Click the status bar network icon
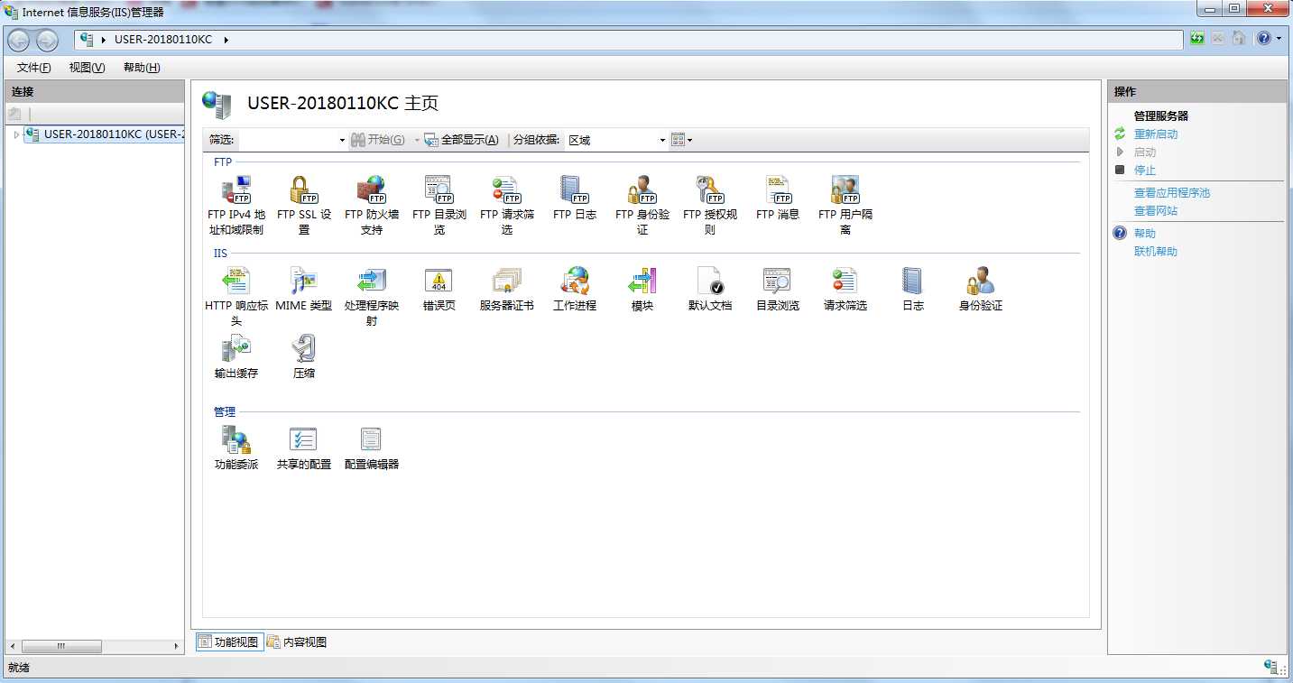Screen dimensions: 1293x683 pos(1271,667)
